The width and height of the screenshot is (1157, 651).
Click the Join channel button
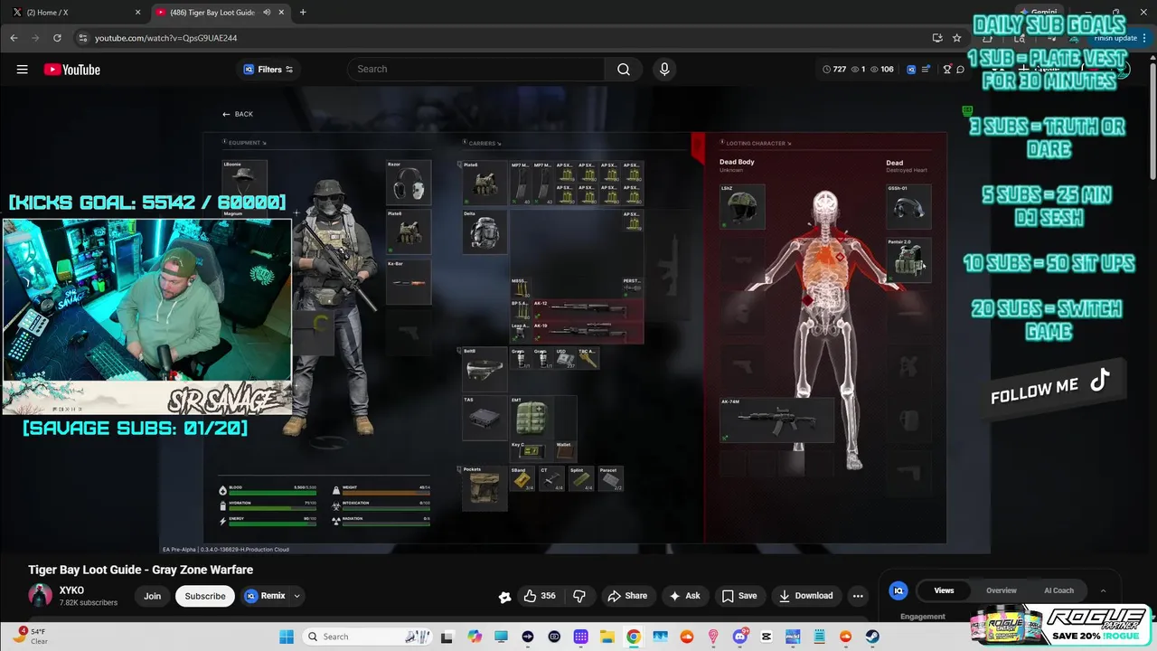click(x=152, y=596)
